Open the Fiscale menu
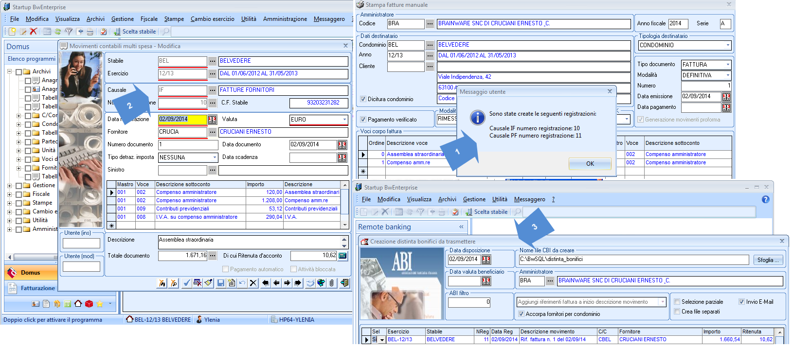 click(x=149, y=19)
